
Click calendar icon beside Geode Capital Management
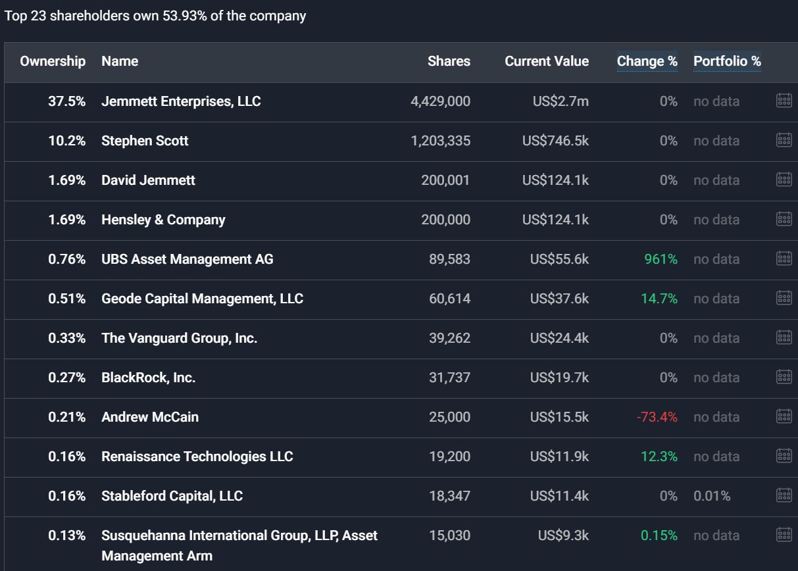pyautogui.click(x=784, y=298)
